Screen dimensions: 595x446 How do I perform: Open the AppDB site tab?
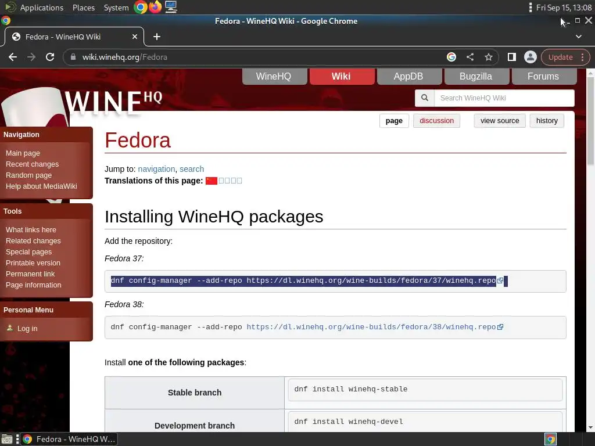408,76
